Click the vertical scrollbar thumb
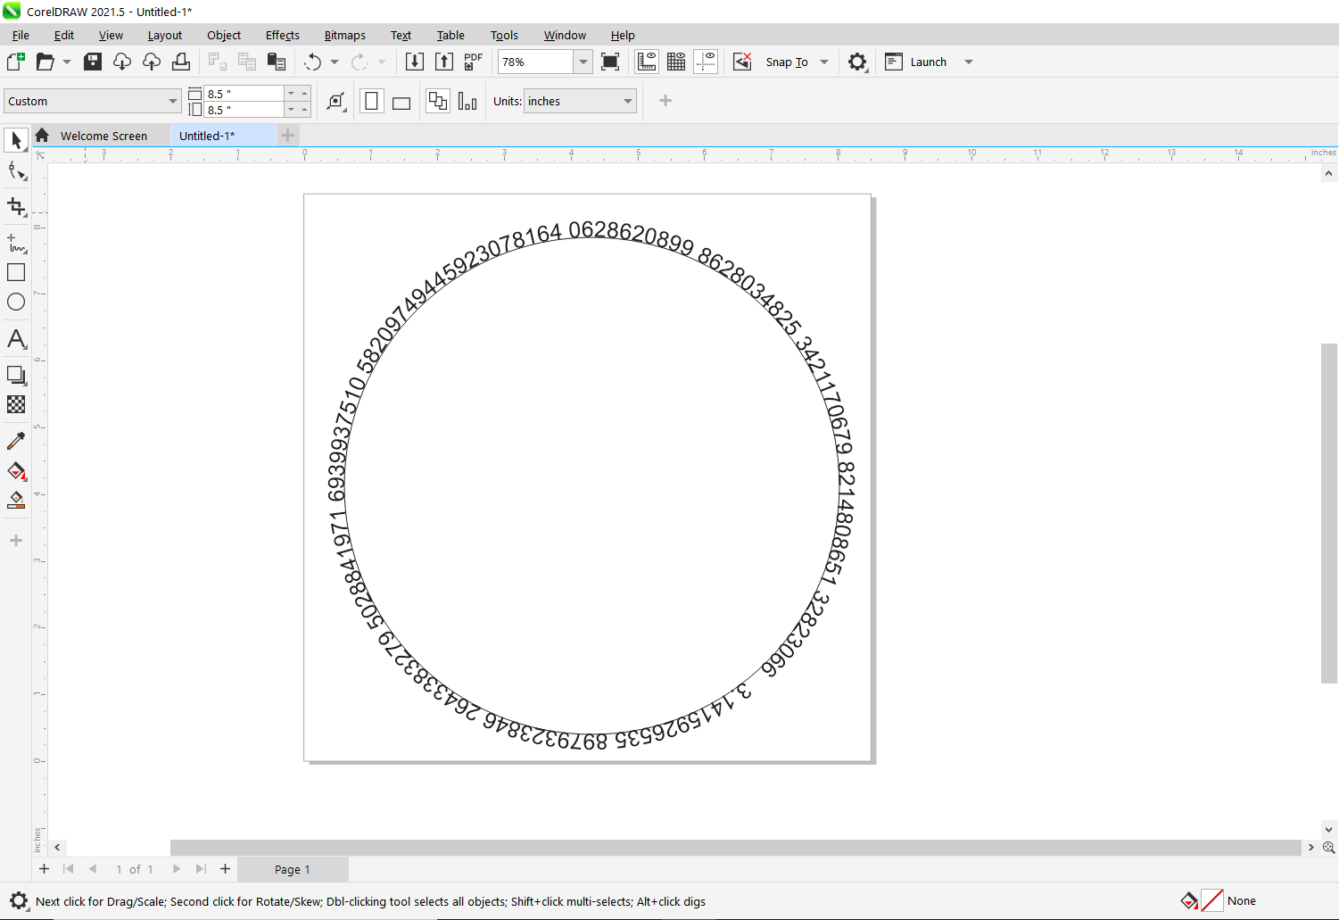1339x920 pixels. coord(1329,513)
